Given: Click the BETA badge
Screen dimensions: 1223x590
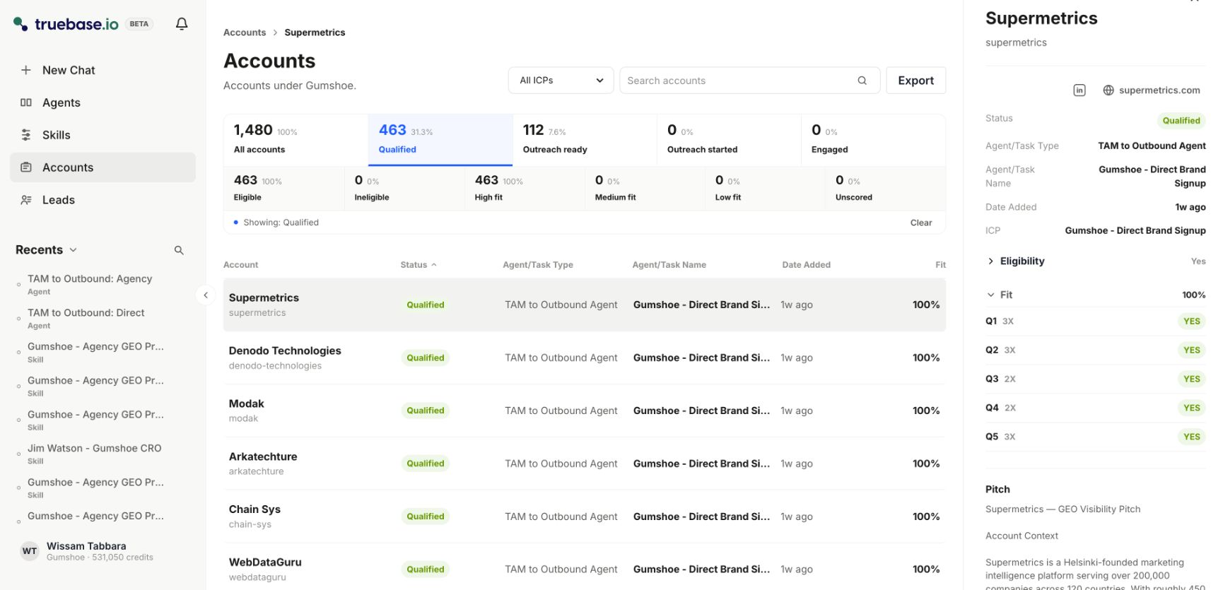Looking at the screenshot, I should [139, 24].
